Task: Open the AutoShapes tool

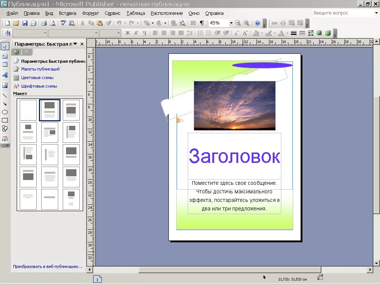Action: click(x=5, y=129)
